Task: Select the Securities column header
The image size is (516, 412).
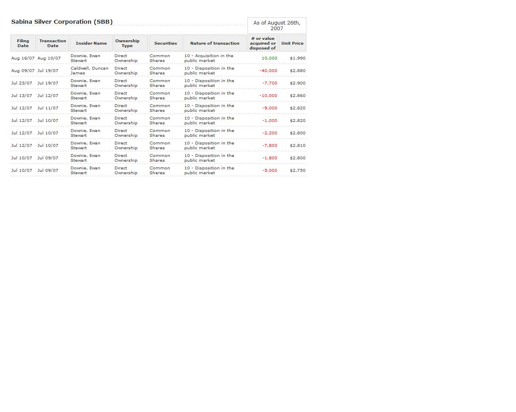Action: click(166, 43)
